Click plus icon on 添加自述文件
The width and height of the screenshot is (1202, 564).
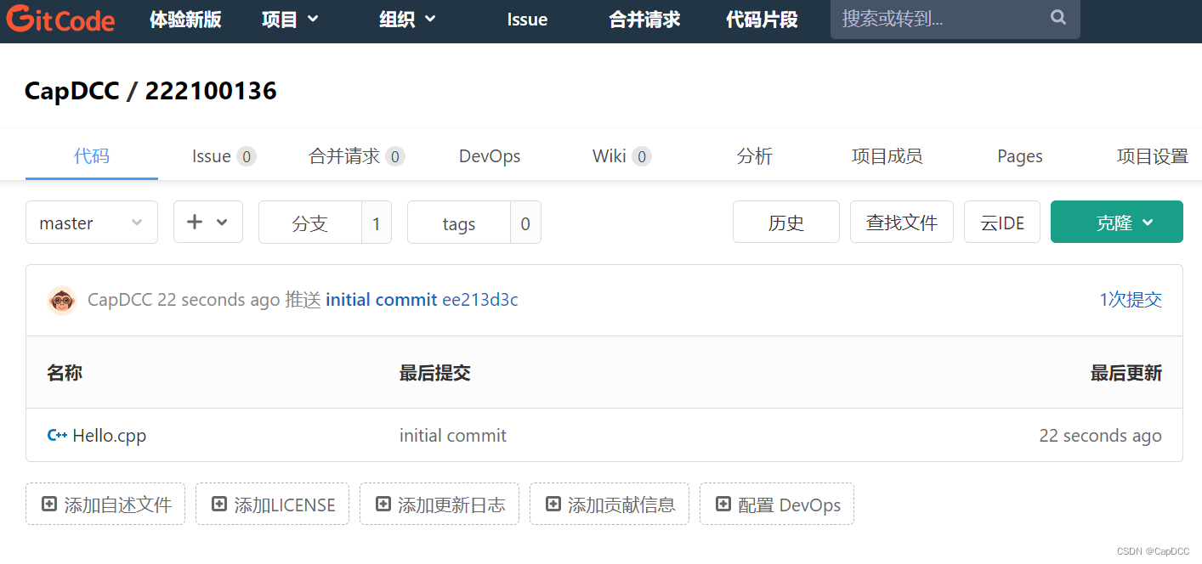tap(49, 505)
